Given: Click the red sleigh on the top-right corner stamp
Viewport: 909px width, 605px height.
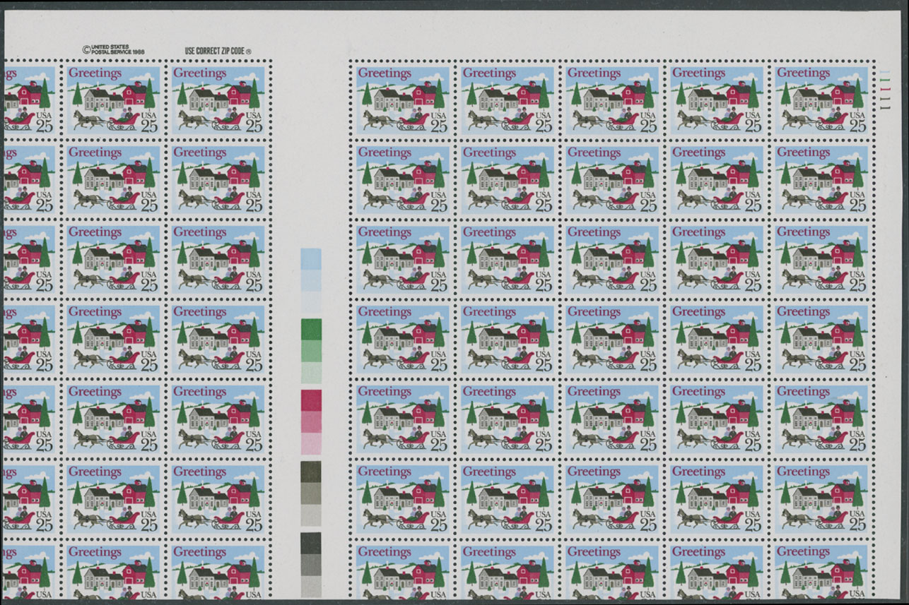Looking at the screenshot, I should coord(831,121).
